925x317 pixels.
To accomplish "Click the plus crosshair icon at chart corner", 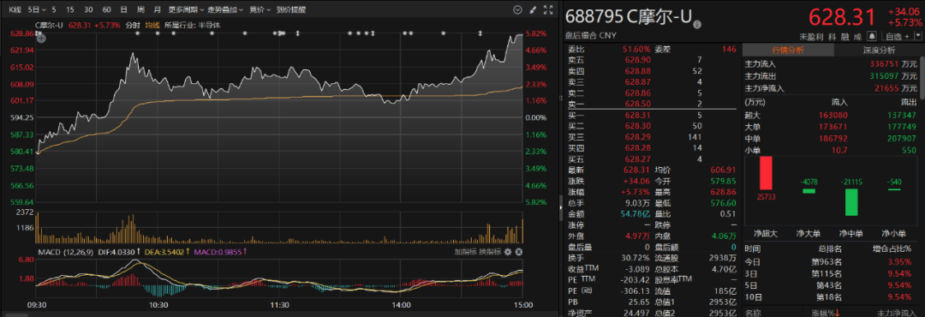I will 41,39.
